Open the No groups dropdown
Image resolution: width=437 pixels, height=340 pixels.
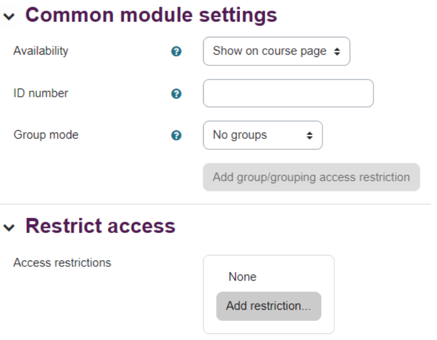263,135
